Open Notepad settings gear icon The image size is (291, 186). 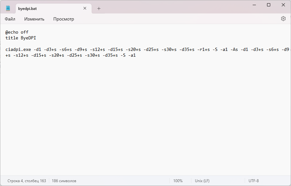tap(283, 19)
